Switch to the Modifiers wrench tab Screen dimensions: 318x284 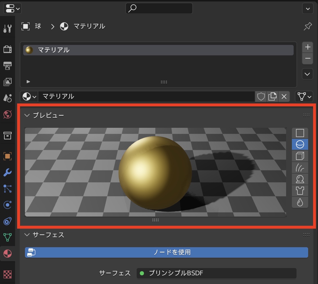(7, 173)
